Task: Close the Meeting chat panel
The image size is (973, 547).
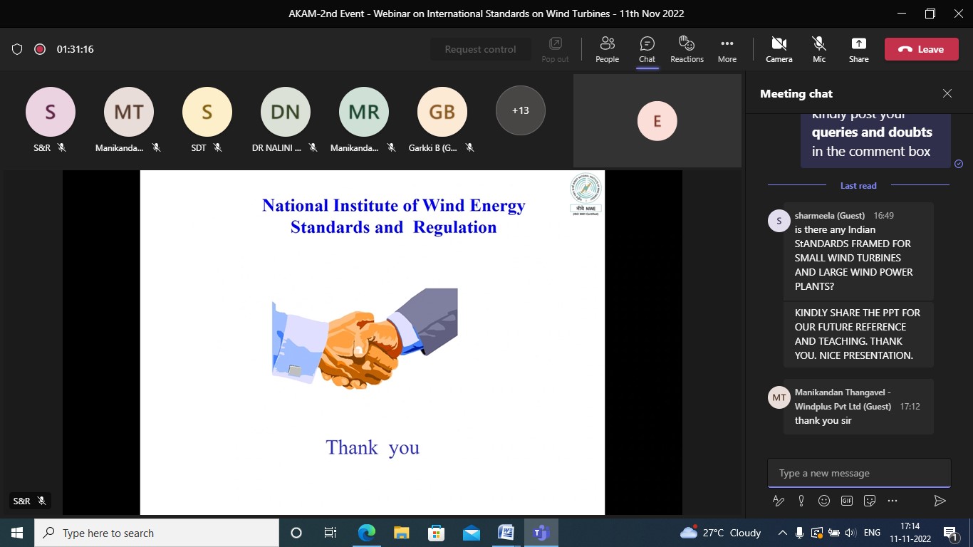Action: pos(947,93)
